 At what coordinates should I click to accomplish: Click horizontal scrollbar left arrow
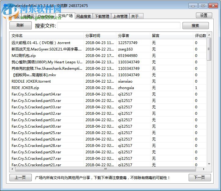click(12, 169)
